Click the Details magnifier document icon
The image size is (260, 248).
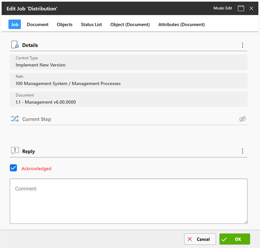[x=15, y=45]
